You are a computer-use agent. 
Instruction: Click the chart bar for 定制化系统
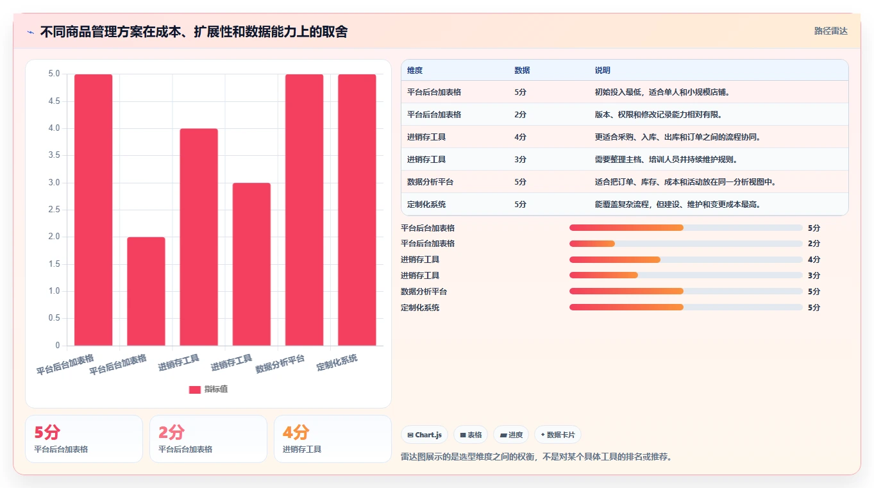point(357,210)
